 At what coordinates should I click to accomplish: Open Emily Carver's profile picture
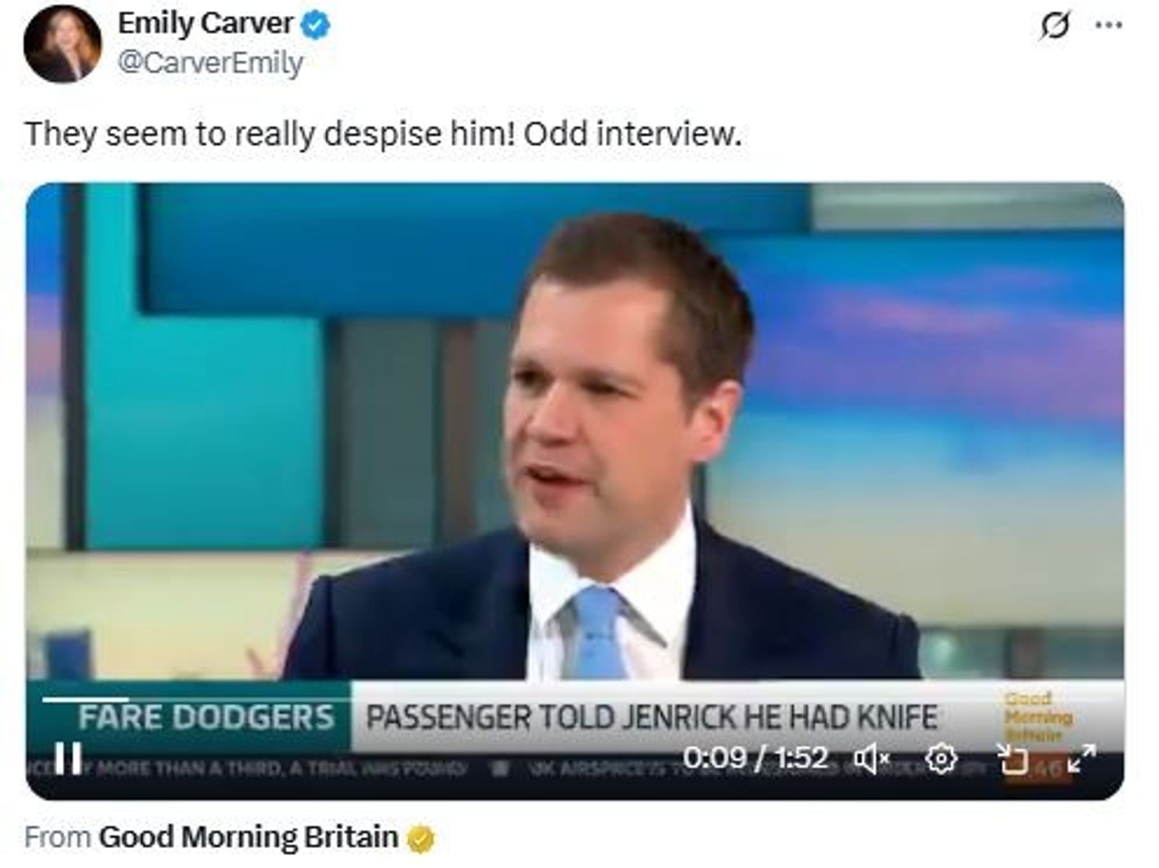[x=63, y=44]
